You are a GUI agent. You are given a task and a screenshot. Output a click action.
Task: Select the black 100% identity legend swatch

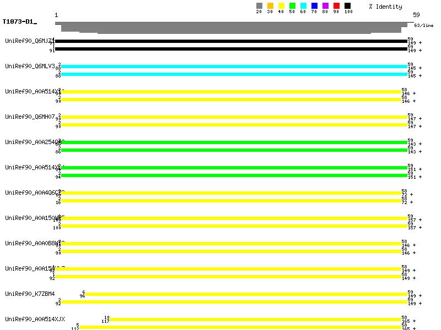347,6
